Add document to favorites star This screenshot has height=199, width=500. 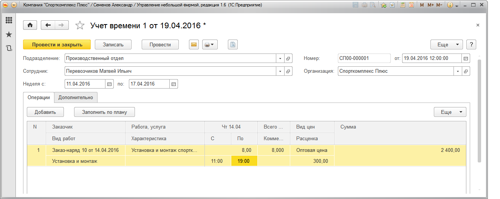coord(80,25)
